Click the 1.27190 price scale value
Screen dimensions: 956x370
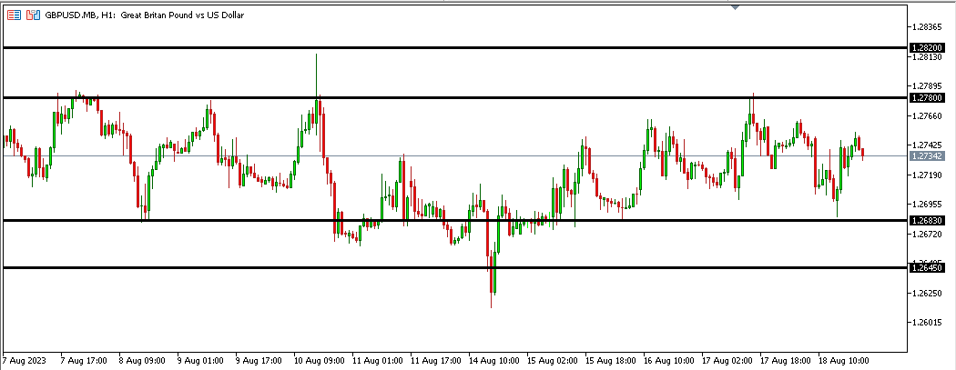pyautogui.click(x=928, y=175)
